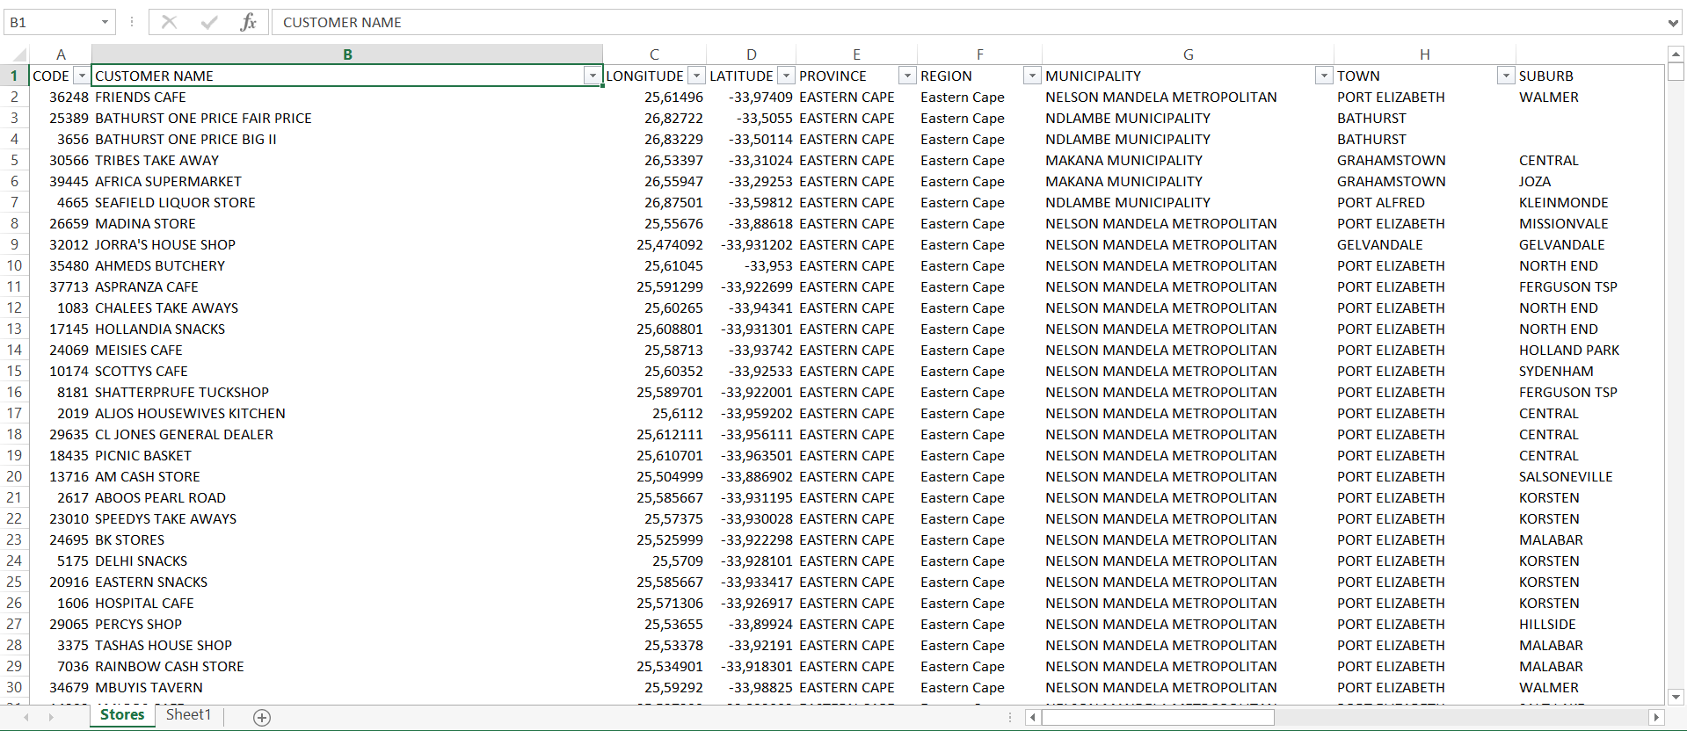Expand the formula bar chevron
Screen dimensions: 1687x731
point(1673,22)
